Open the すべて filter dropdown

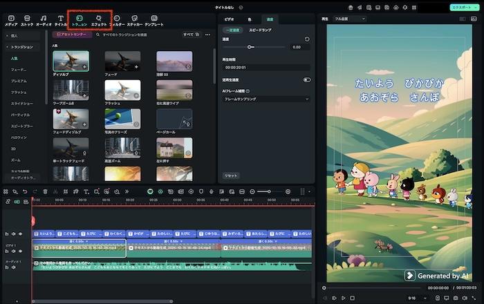189,34
